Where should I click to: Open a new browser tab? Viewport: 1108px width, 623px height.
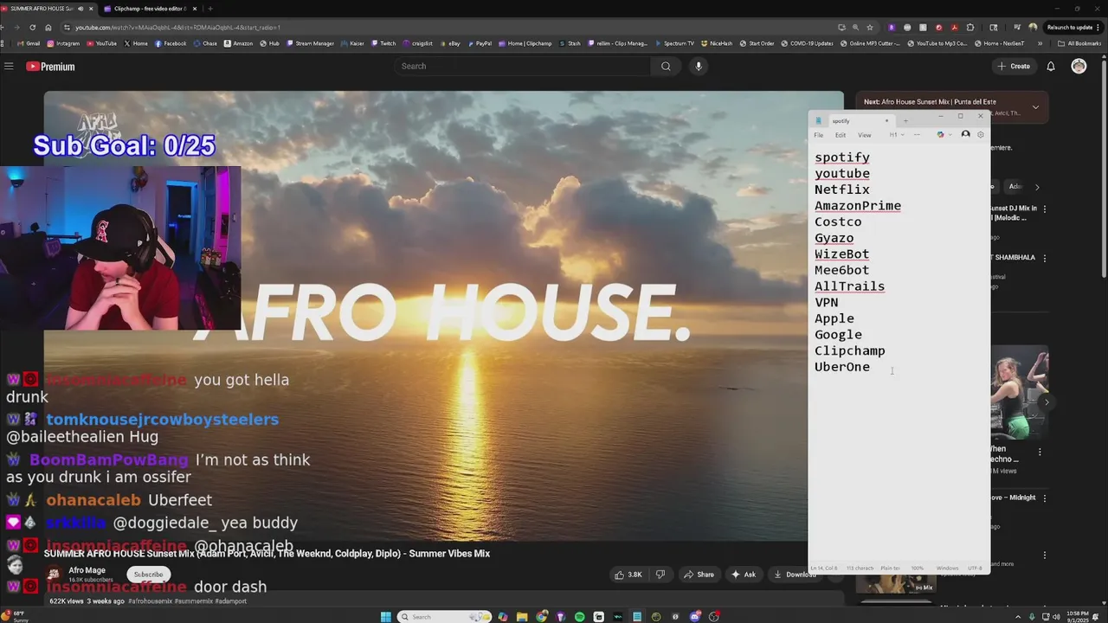point(209,9)
